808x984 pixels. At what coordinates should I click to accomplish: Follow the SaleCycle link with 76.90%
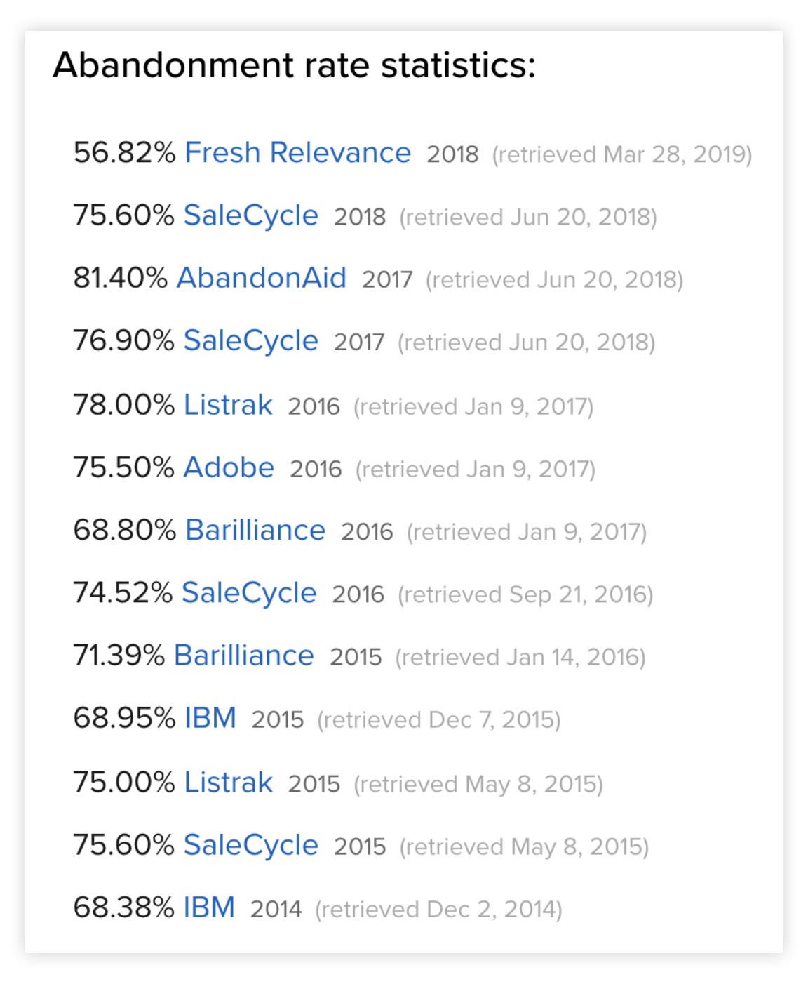(x=250, y=341)
